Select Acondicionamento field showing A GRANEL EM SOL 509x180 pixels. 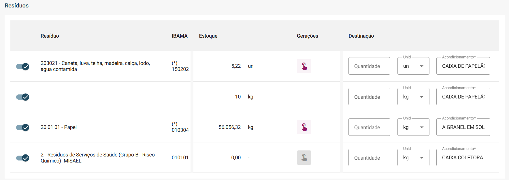[x=463, y=127]
